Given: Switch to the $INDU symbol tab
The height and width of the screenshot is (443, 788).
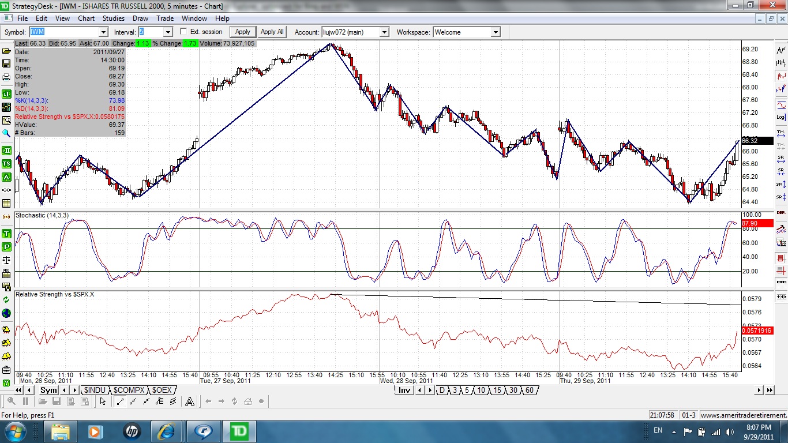Looking at the screenshot, I should pyautogui.click(x=95, y=391).
